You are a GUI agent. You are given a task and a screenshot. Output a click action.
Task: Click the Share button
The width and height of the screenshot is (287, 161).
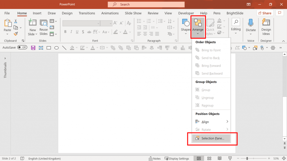point(265,13)
